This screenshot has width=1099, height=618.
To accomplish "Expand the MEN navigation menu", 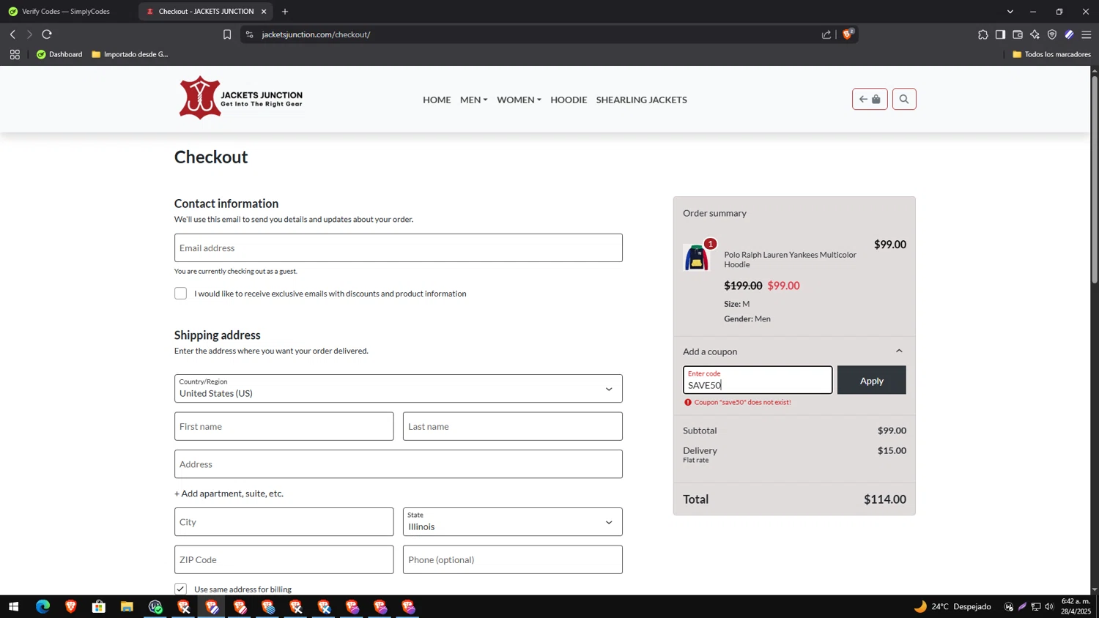I will point(473,100).
